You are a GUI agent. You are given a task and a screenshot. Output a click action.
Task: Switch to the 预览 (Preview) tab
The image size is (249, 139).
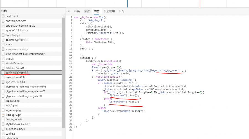(87, 11)
